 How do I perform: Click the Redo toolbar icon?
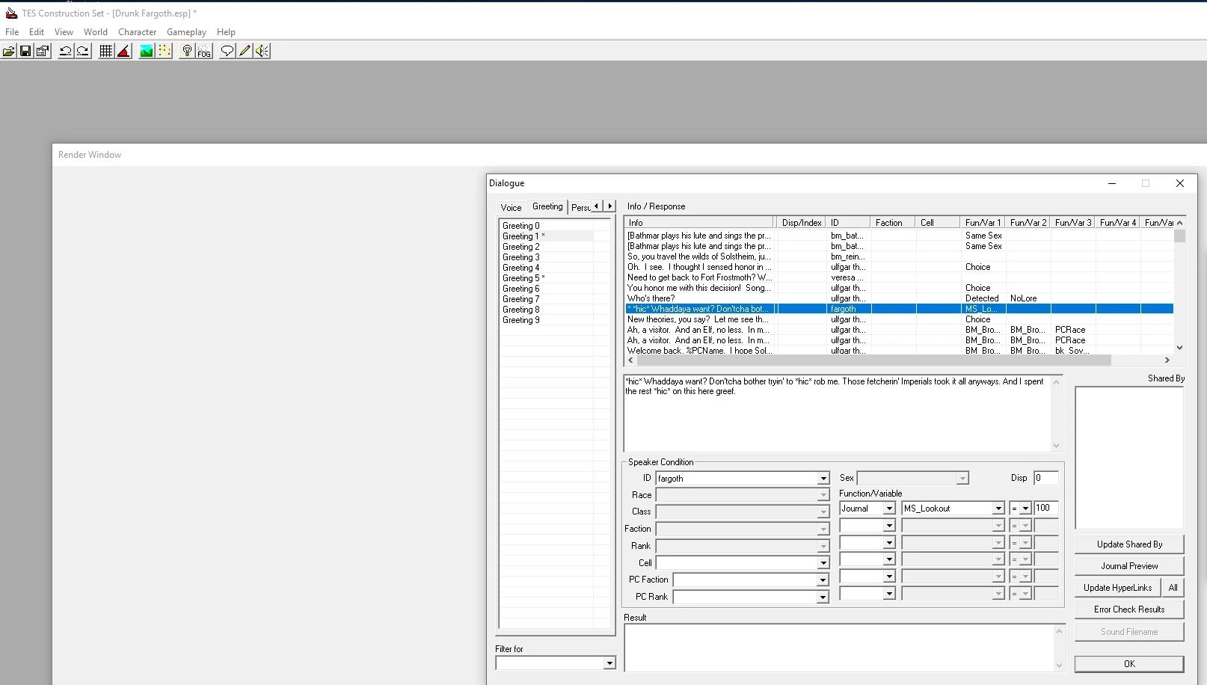click(83, 51)
